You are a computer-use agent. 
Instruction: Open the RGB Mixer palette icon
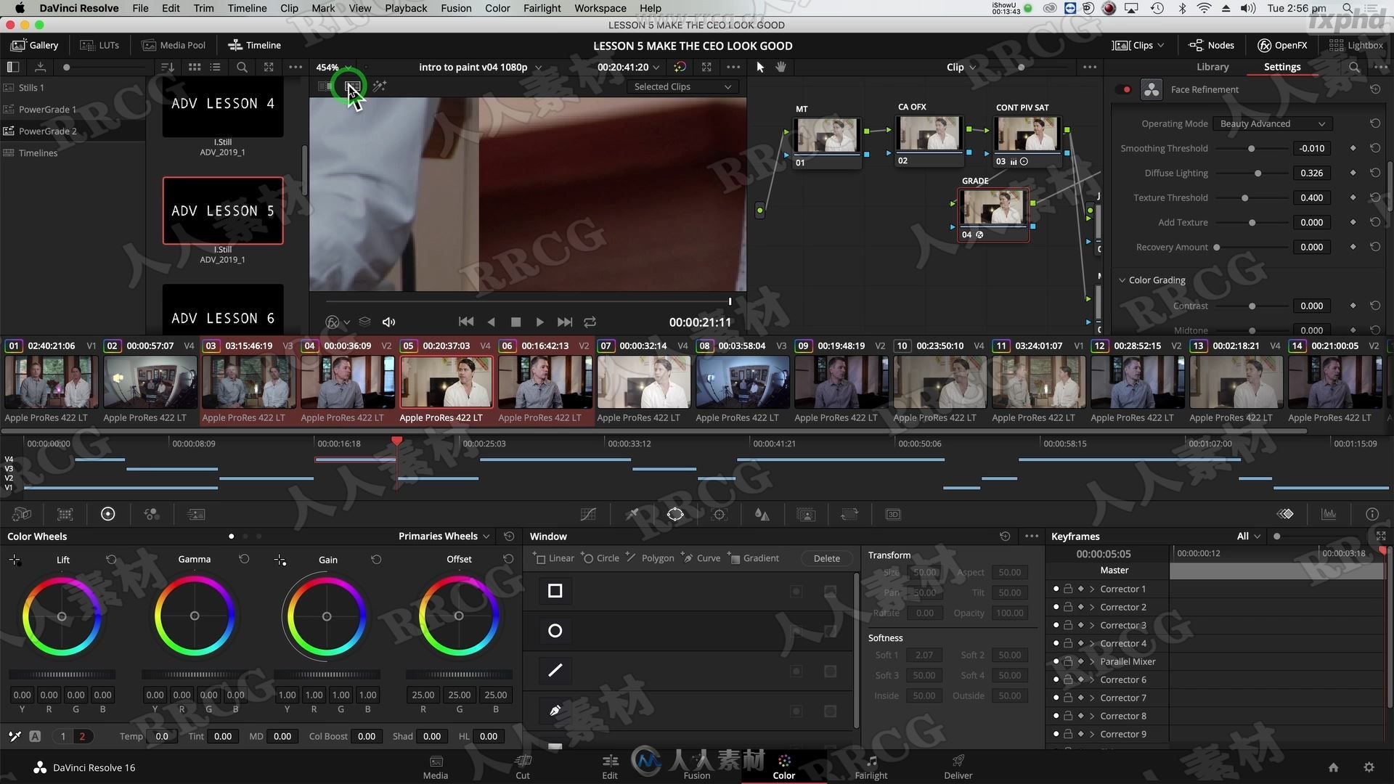(x=152, y=514)
